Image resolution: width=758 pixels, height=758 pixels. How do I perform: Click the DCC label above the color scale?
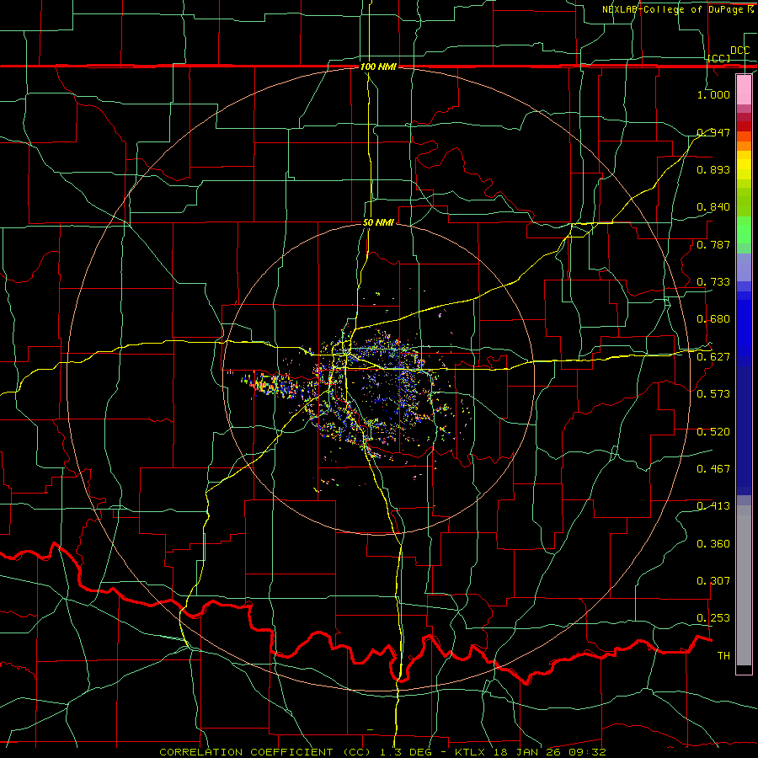click(x=739, y=51)
